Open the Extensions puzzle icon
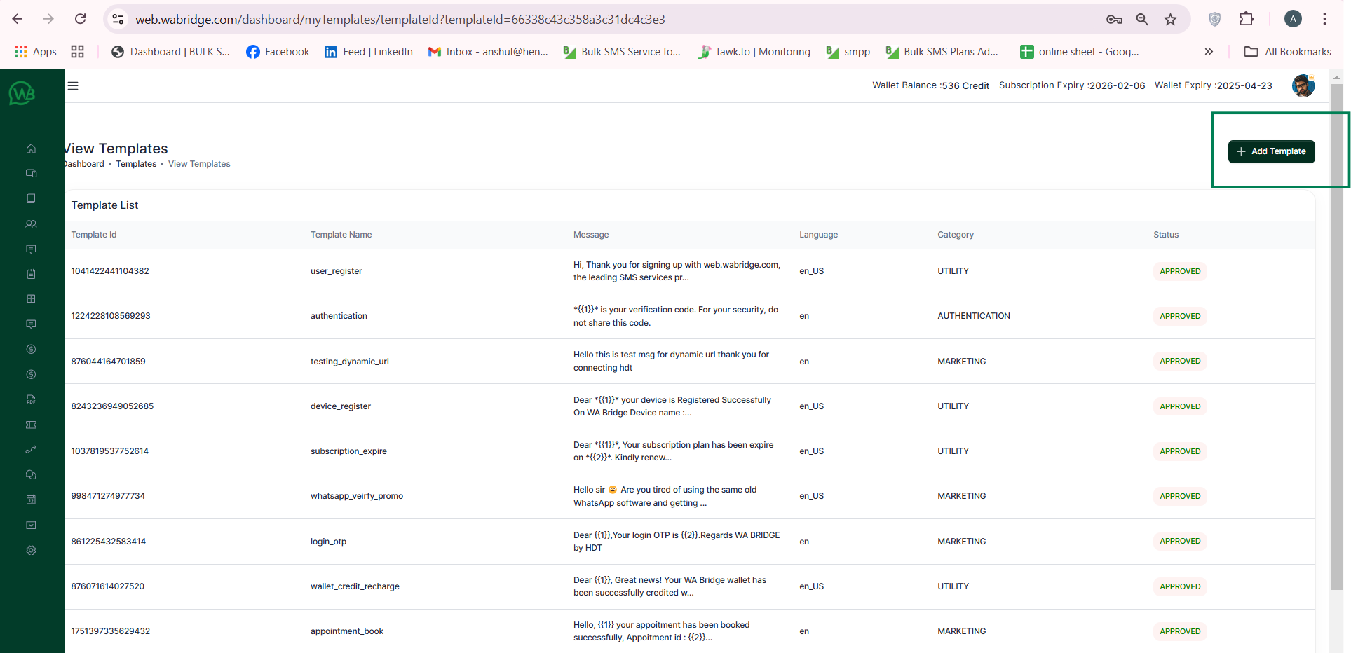 pyautogui.click(x=1247, y=19)
